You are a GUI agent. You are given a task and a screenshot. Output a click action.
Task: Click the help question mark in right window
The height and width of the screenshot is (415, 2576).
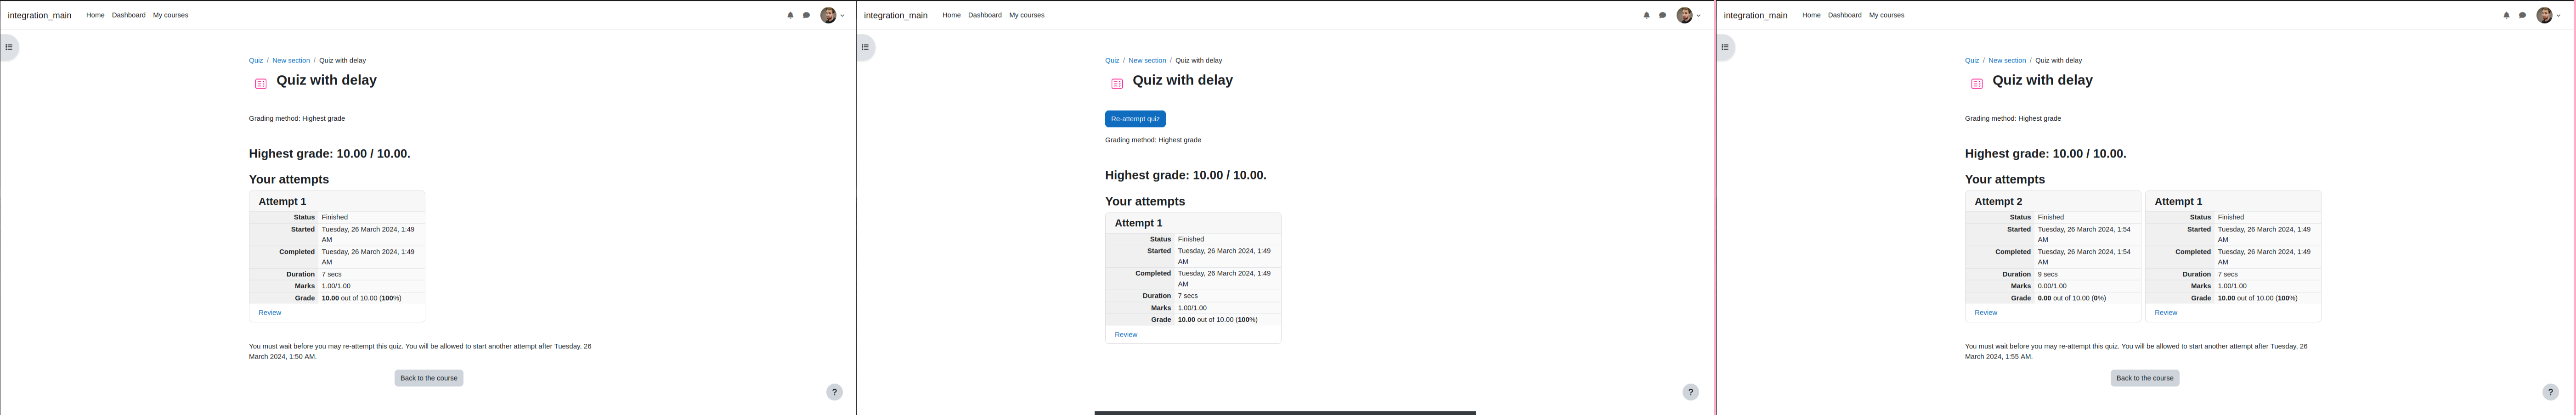click(x=2550, y=392)
